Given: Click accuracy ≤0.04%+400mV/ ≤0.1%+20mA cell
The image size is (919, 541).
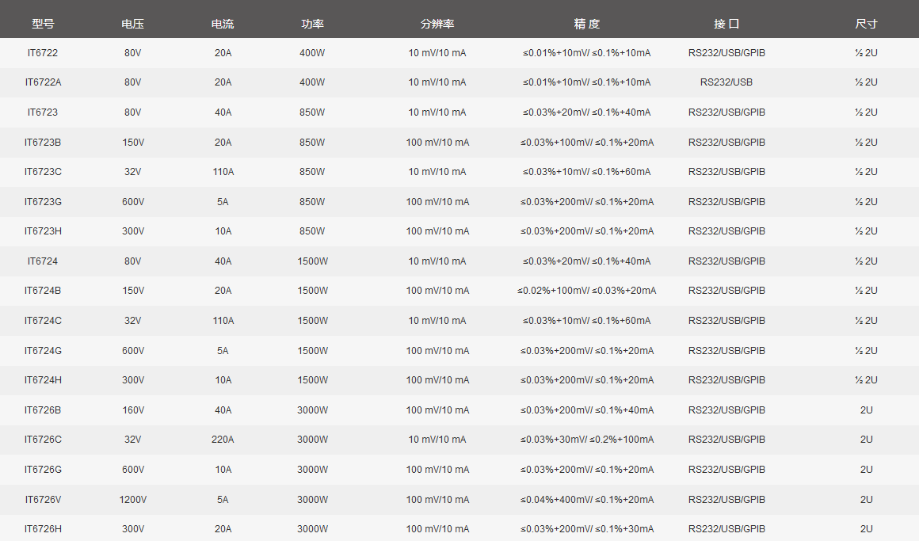Looking at the screenshot, I should coord(587,499).
